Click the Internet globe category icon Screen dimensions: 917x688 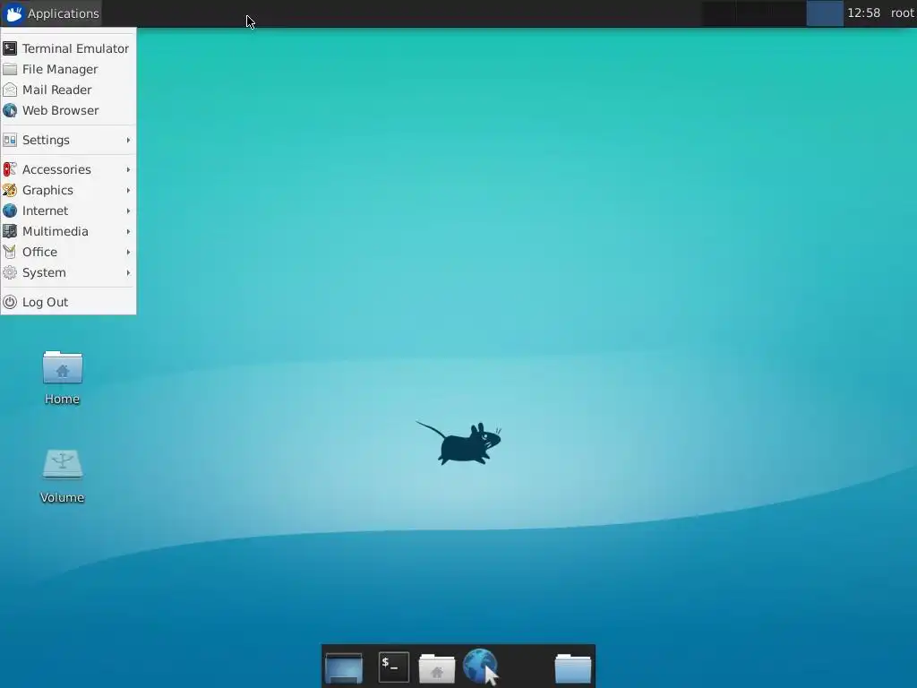point(10,211)
